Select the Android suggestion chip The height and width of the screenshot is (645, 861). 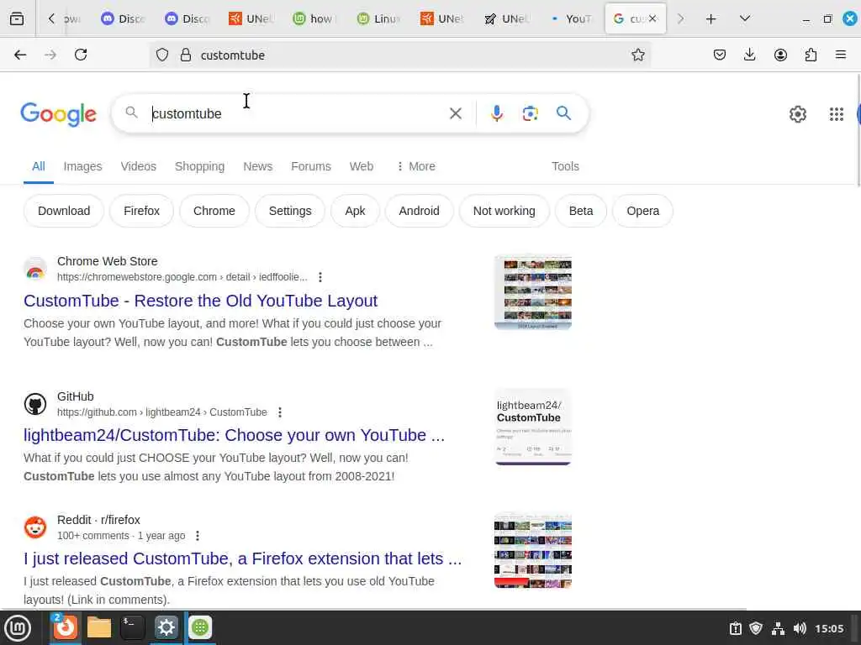[x=419, y=211]
